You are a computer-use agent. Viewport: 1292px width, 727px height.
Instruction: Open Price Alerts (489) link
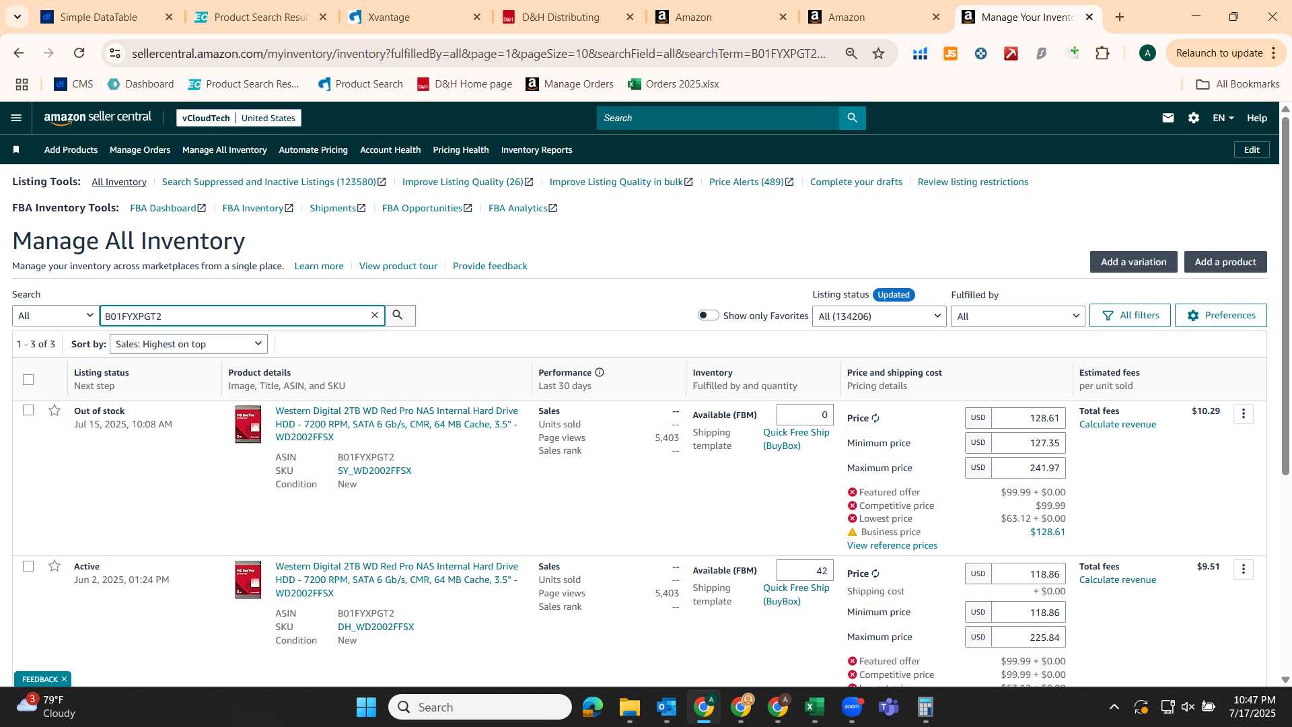(751, 182)
